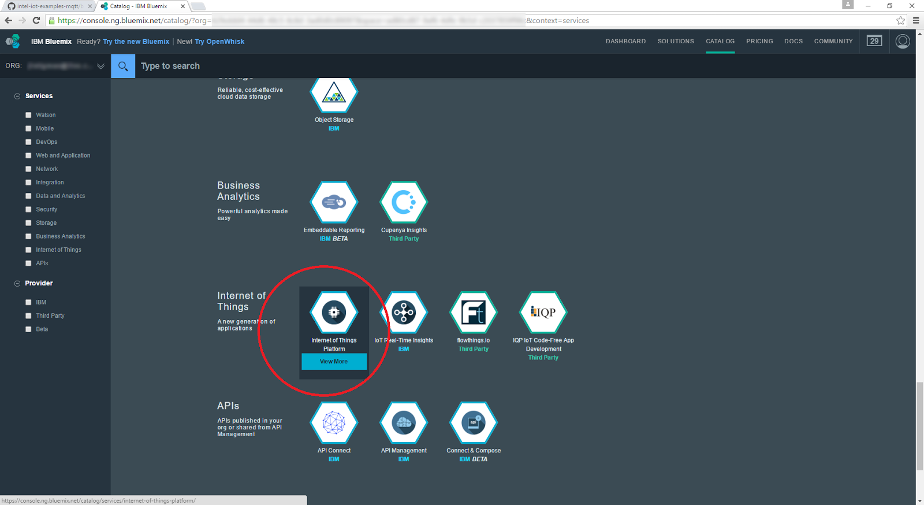Open the Solutions nav item
The image size is (924, 505).
pyautogui.click(x=676, y=42)
